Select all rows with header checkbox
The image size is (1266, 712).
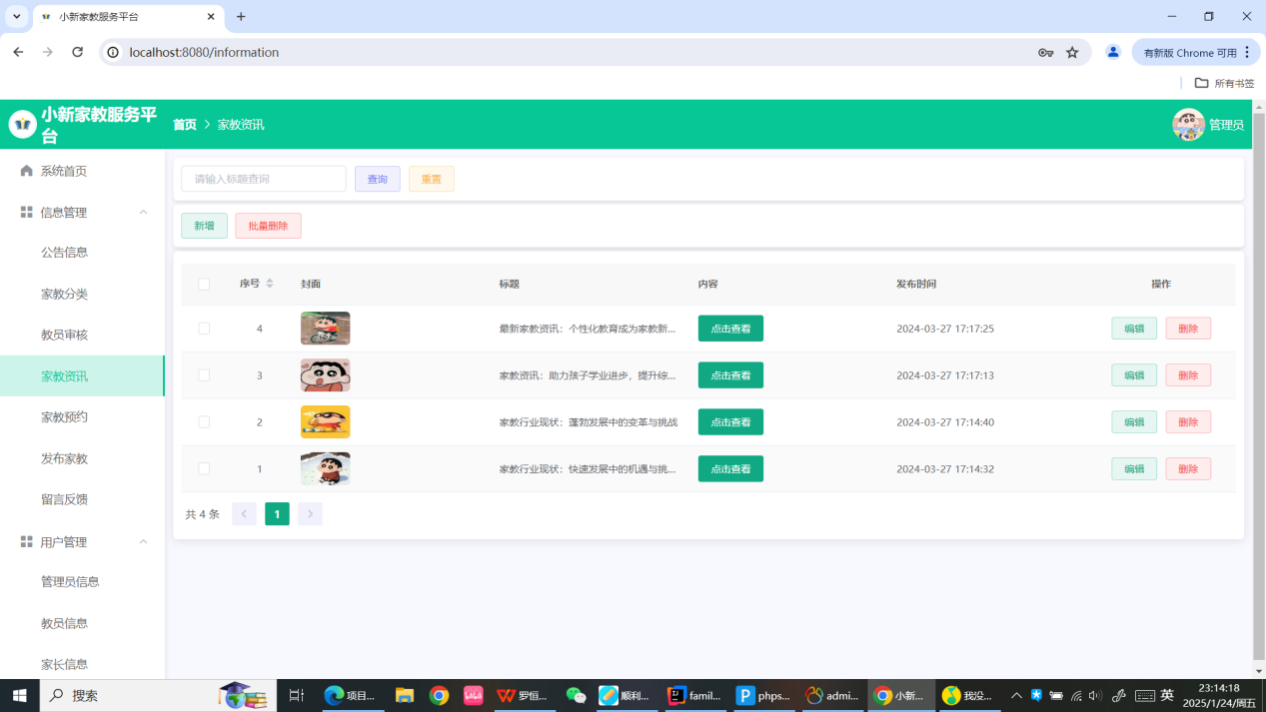pos(204,284)
